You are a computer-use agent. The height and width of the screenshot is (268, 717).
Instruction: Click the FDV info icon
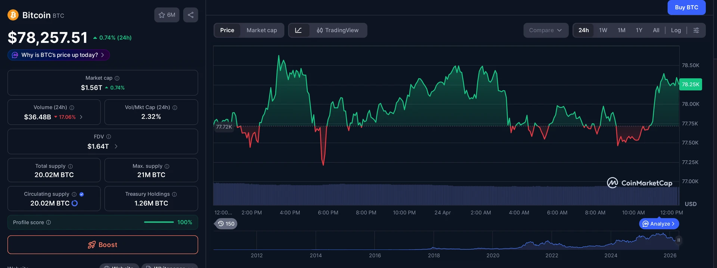coord(109,137)
